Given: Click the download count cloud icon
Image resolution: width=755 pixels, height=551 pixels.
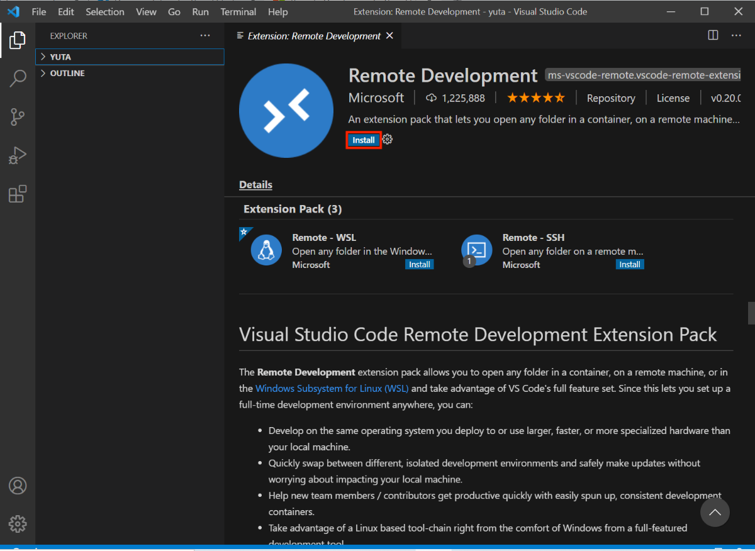Looking at the screenshot, I should (x=431, y=98).
